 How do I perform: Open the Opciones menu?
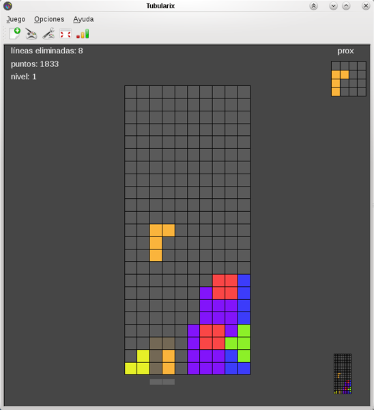(49, 19)
